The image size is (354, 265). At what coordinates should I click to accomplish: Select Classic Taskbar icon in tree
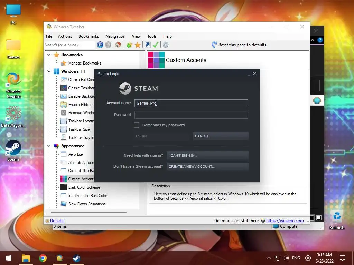click(x=64, y=88)
